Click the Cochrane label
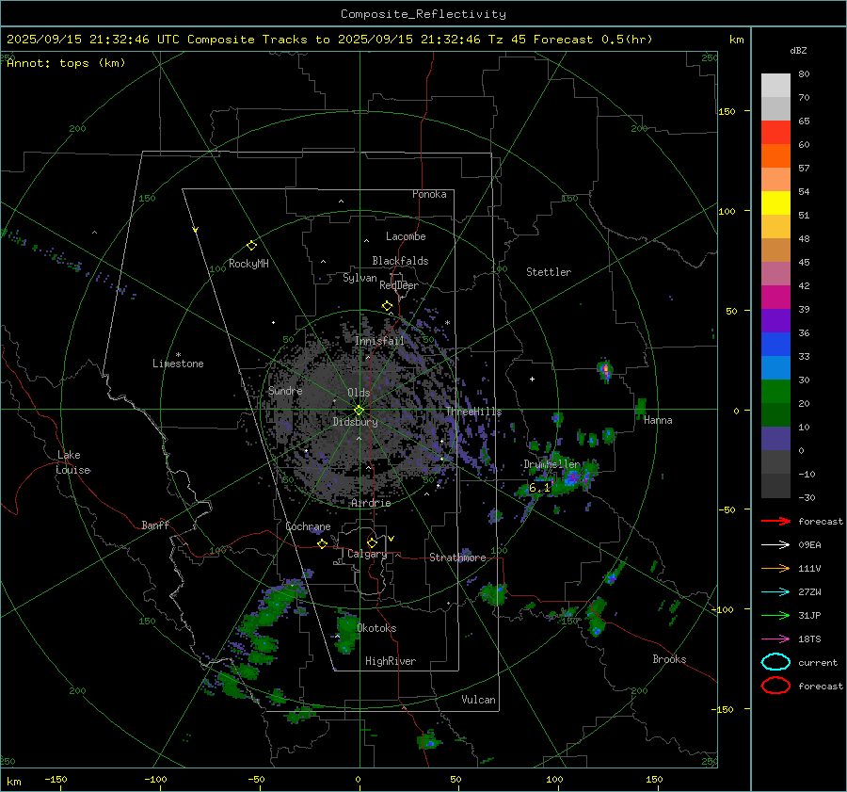 click(x=308, y=526)
